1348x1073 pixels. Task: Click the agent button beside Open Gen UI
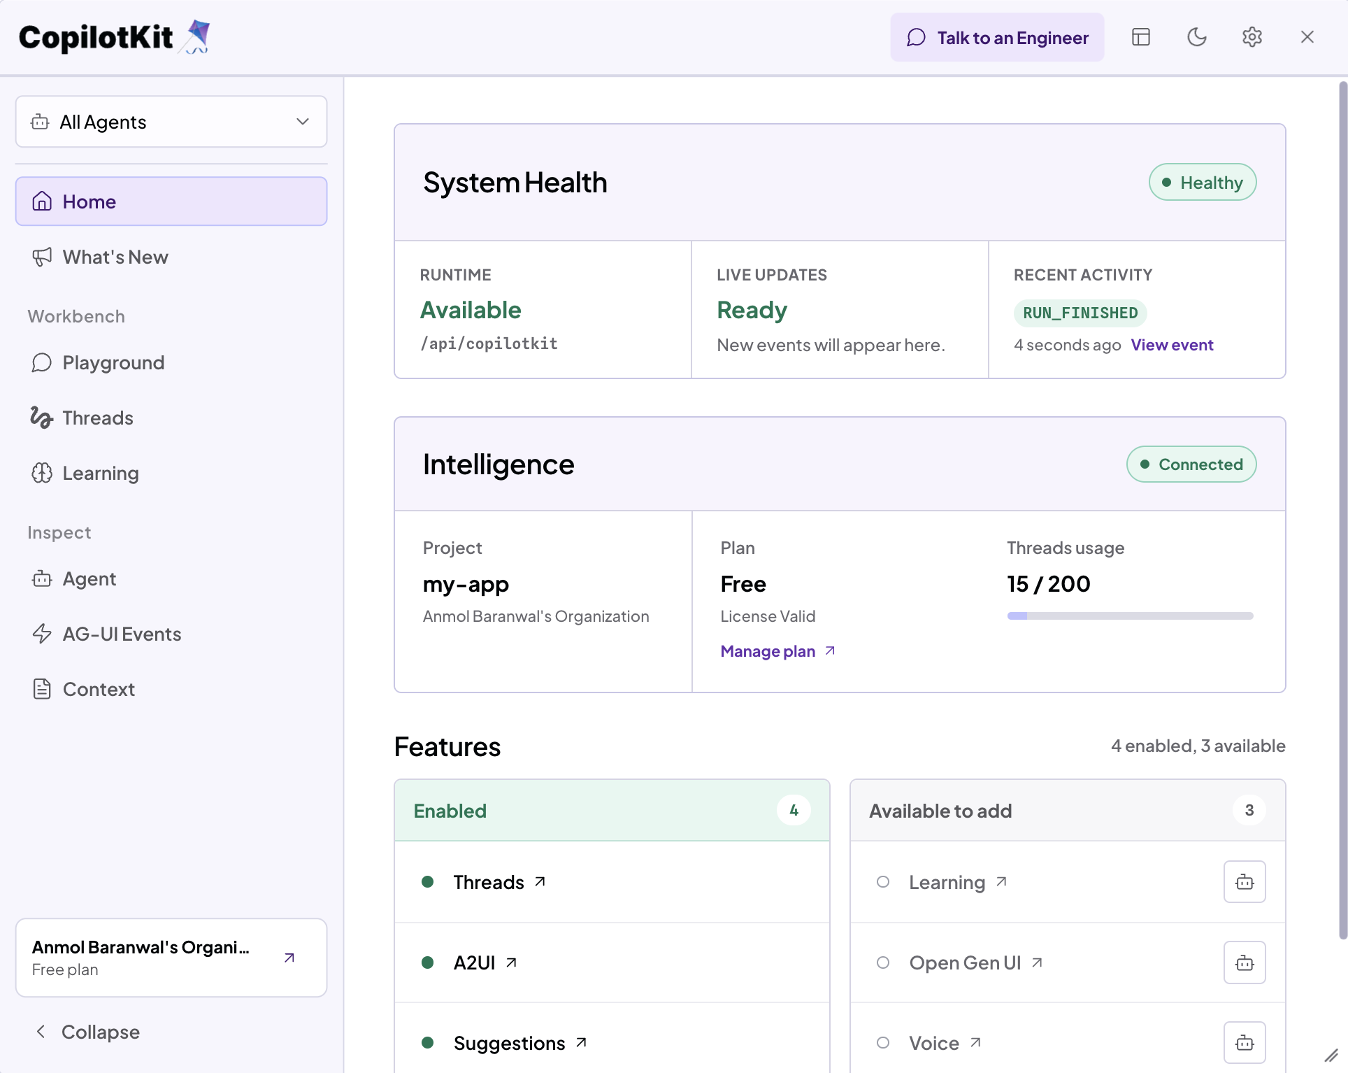1245,962
